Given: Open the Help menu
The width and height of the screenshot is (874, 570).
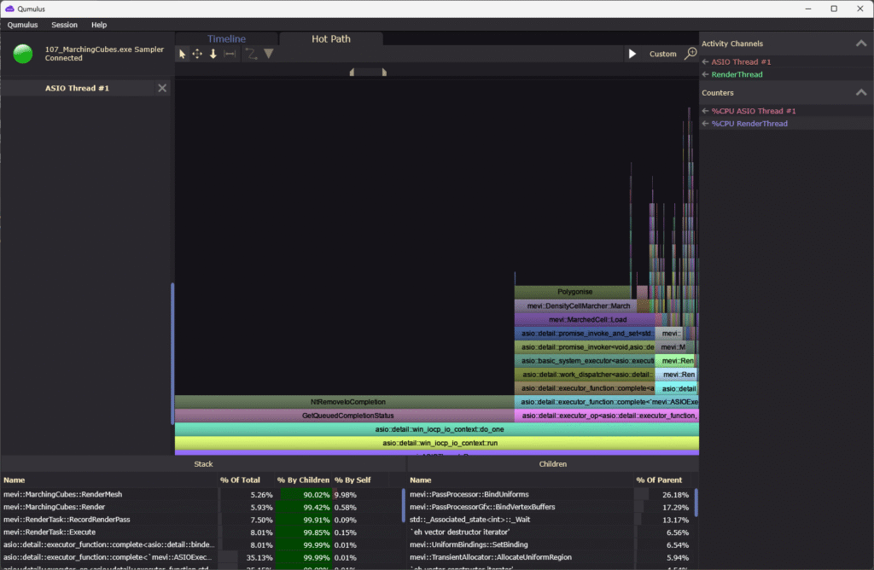Looking at the screenshot, I should (x=99, y=25).
